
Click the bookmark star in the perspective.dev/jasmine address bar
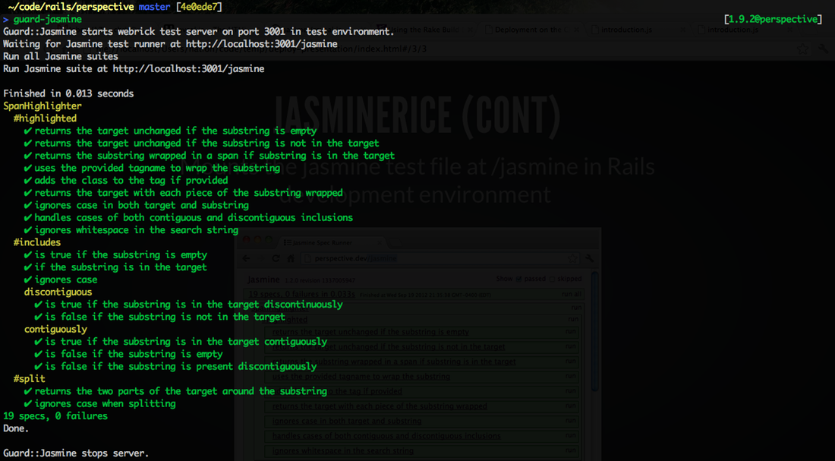[x=572, y=258]
